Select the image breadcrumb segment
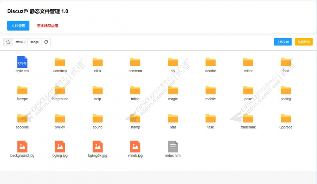 point(34,42)
